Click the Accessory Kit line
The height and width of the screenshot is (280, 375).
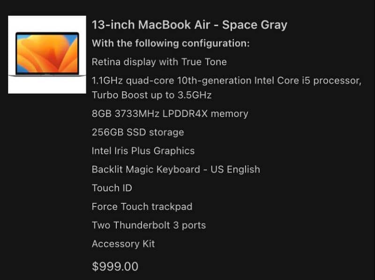[123, 244]
